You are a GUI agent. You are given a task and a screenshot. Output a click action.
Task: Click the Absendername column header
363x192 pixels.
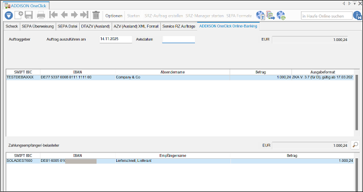coord(173,72)
